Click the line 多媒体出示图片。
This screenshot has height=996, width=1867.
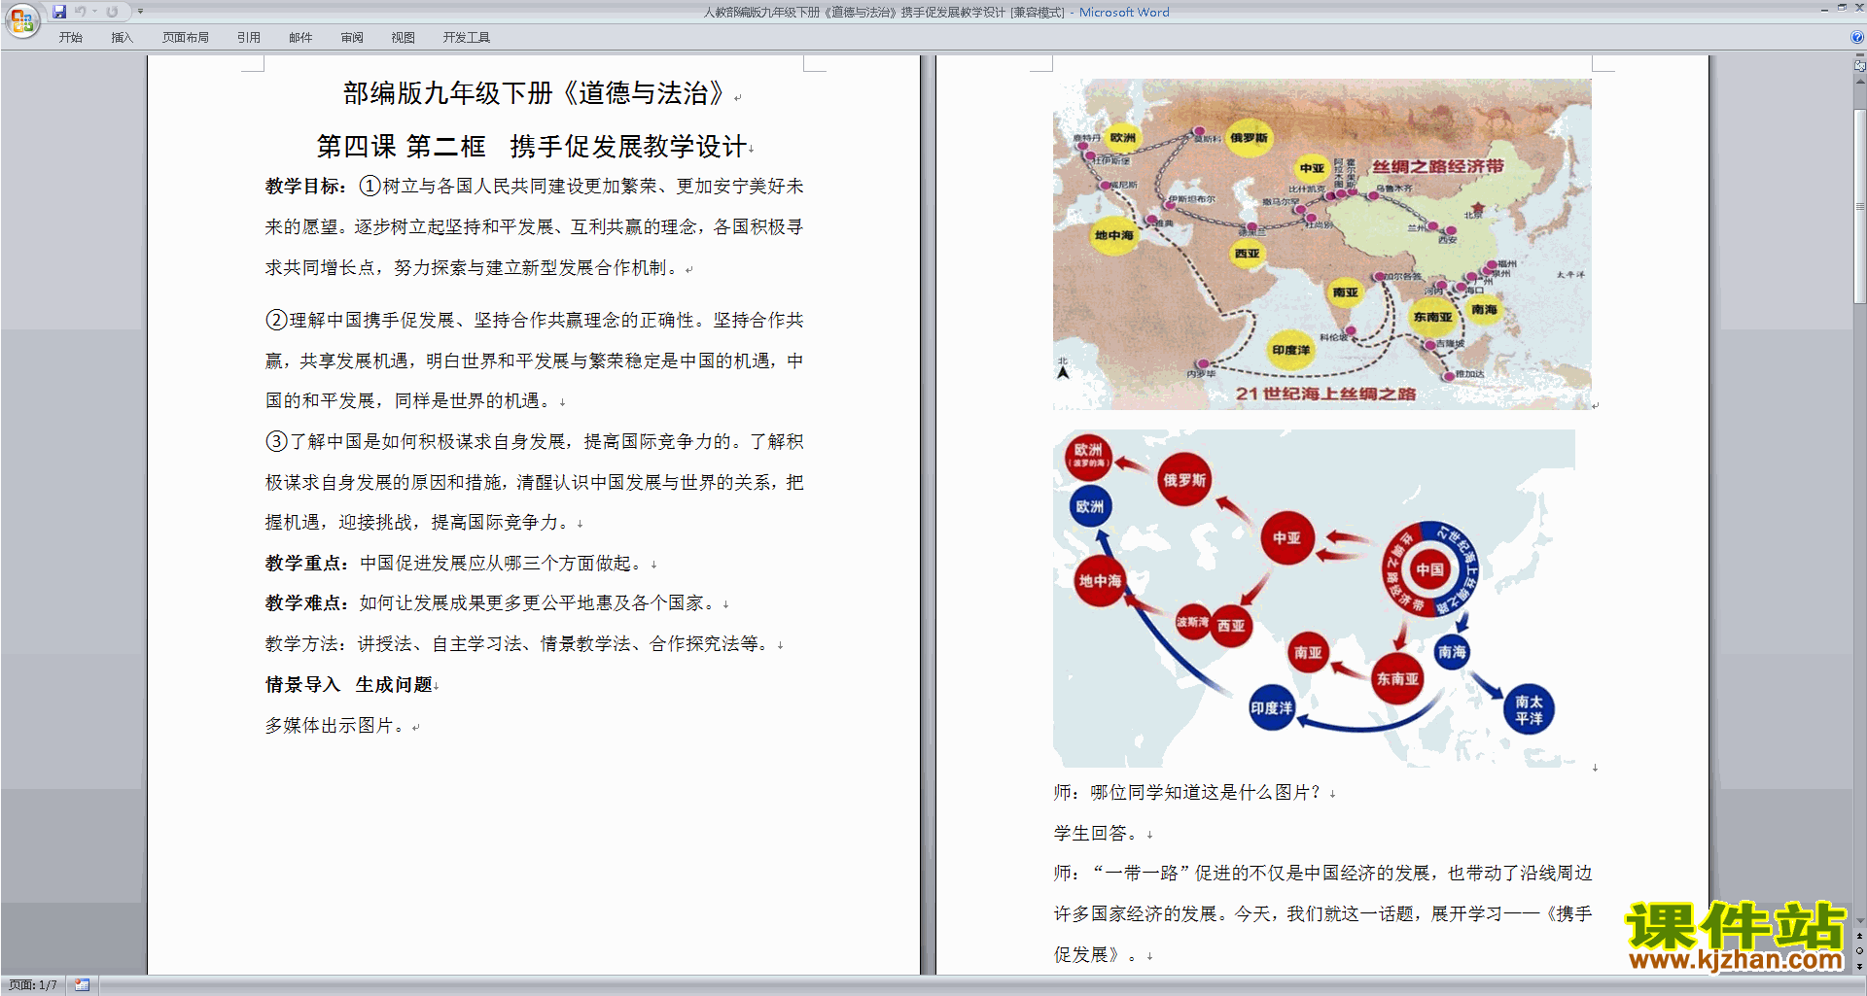click(x=337, y=725)
